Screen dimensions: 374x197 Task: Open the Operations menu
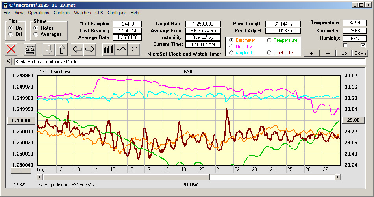point(39,13)
